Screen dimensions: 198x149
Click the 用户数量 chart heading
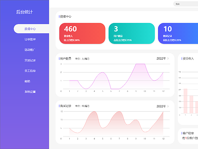pos(65,58)
